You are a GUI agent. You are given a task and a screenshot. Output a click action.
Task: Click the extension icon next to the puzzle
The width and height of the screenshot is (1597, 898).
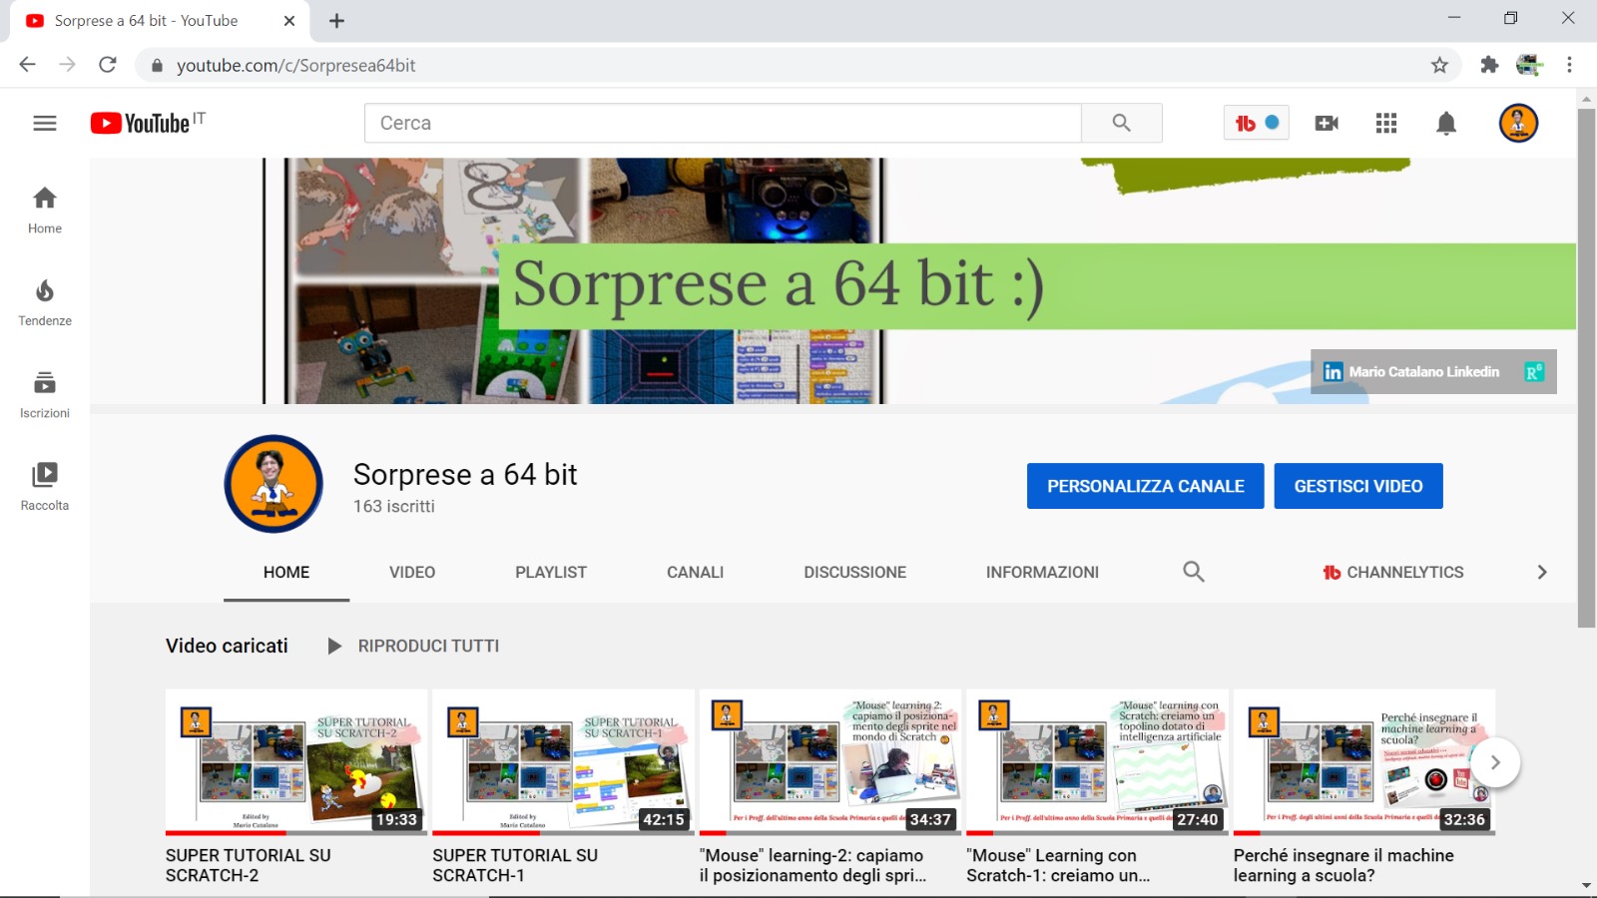[1529, 65]
